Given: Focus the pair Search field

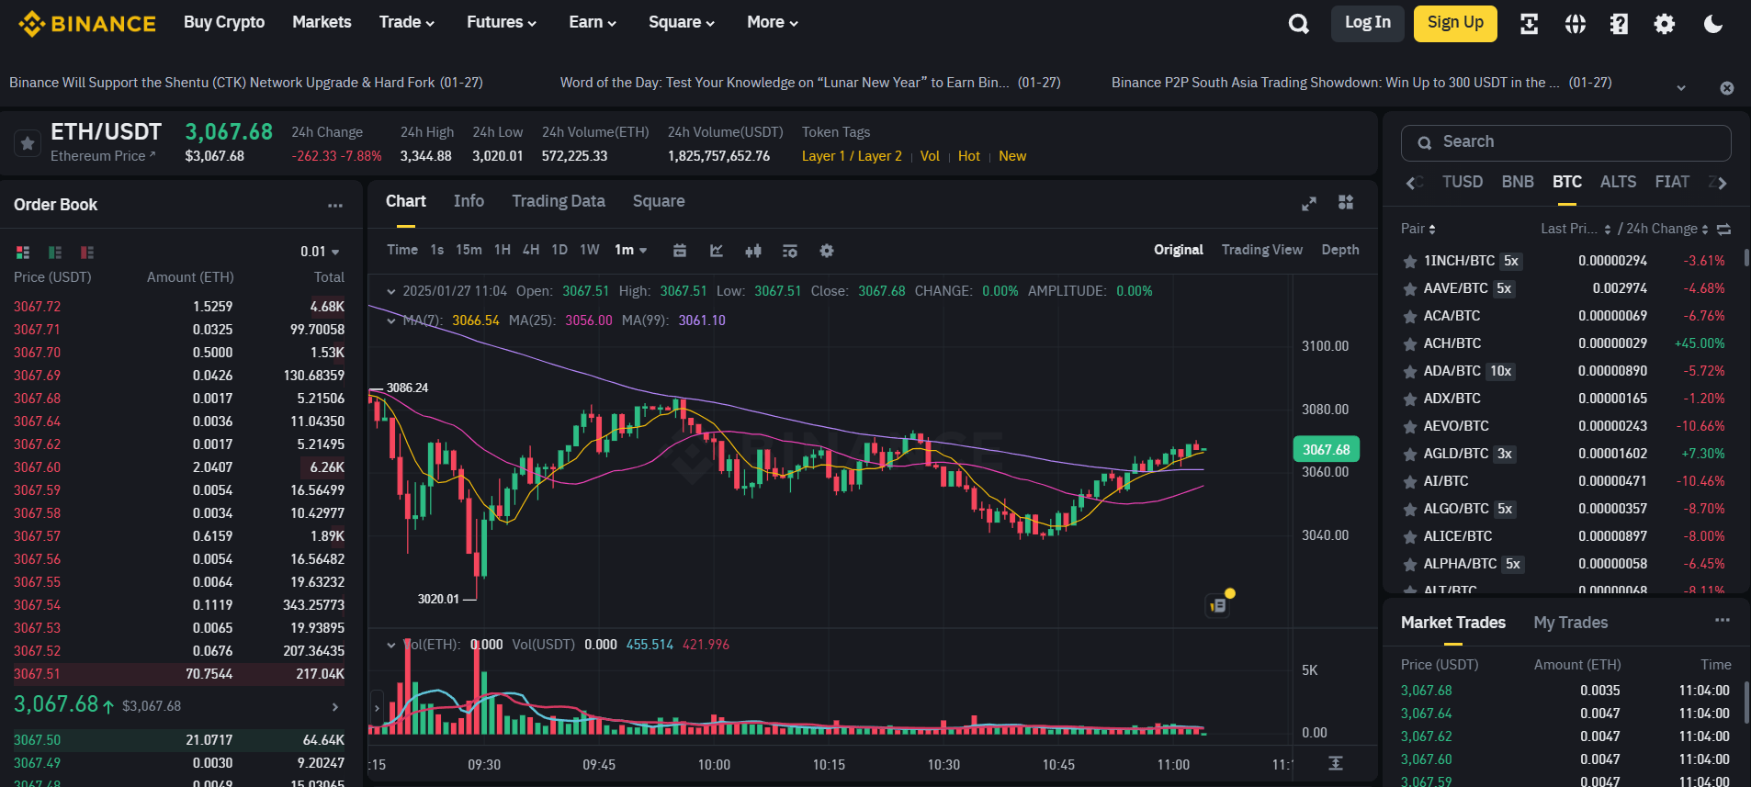Looking at the screenshot, I should pos(1566,142).
